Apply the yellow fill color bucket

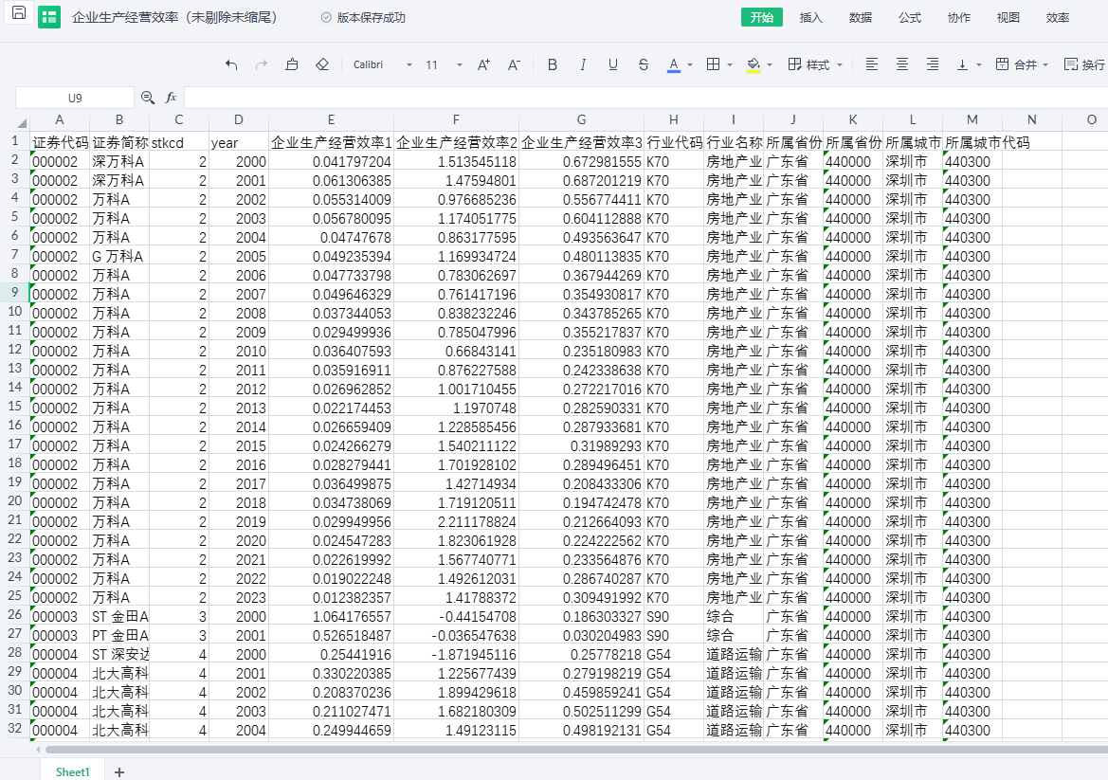coord(754,65)
